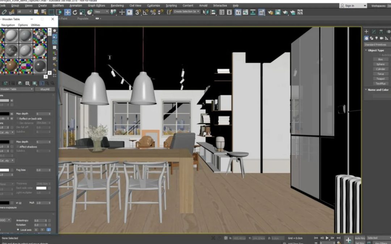This screenshot has width=391, height=244.
Task: Toggle Spinner Snap icon
Action: pos(161,12)
